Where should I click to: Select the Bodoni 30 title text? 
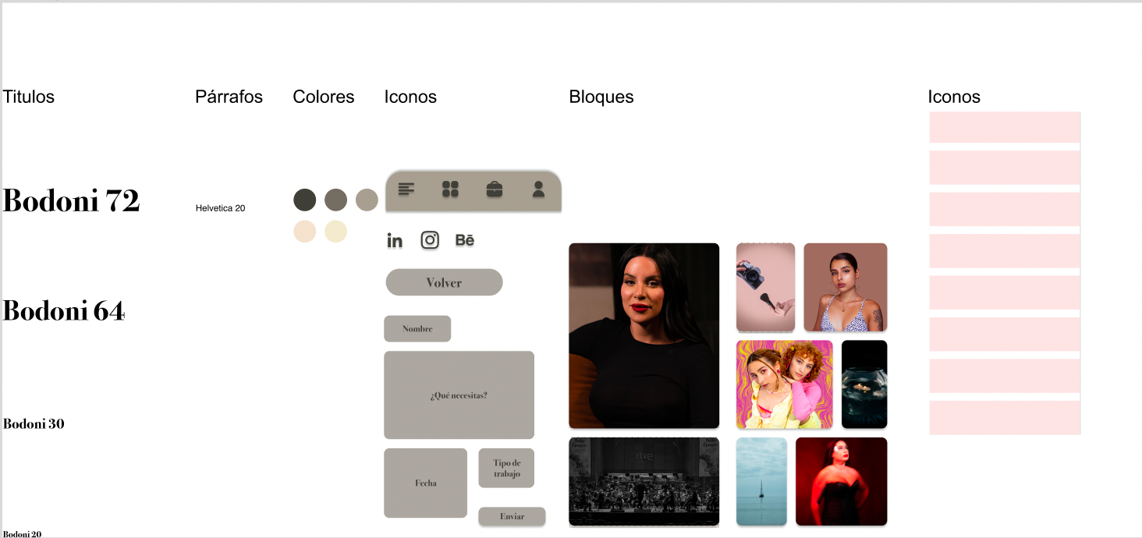pyautogui.click(x=34, y=424)
